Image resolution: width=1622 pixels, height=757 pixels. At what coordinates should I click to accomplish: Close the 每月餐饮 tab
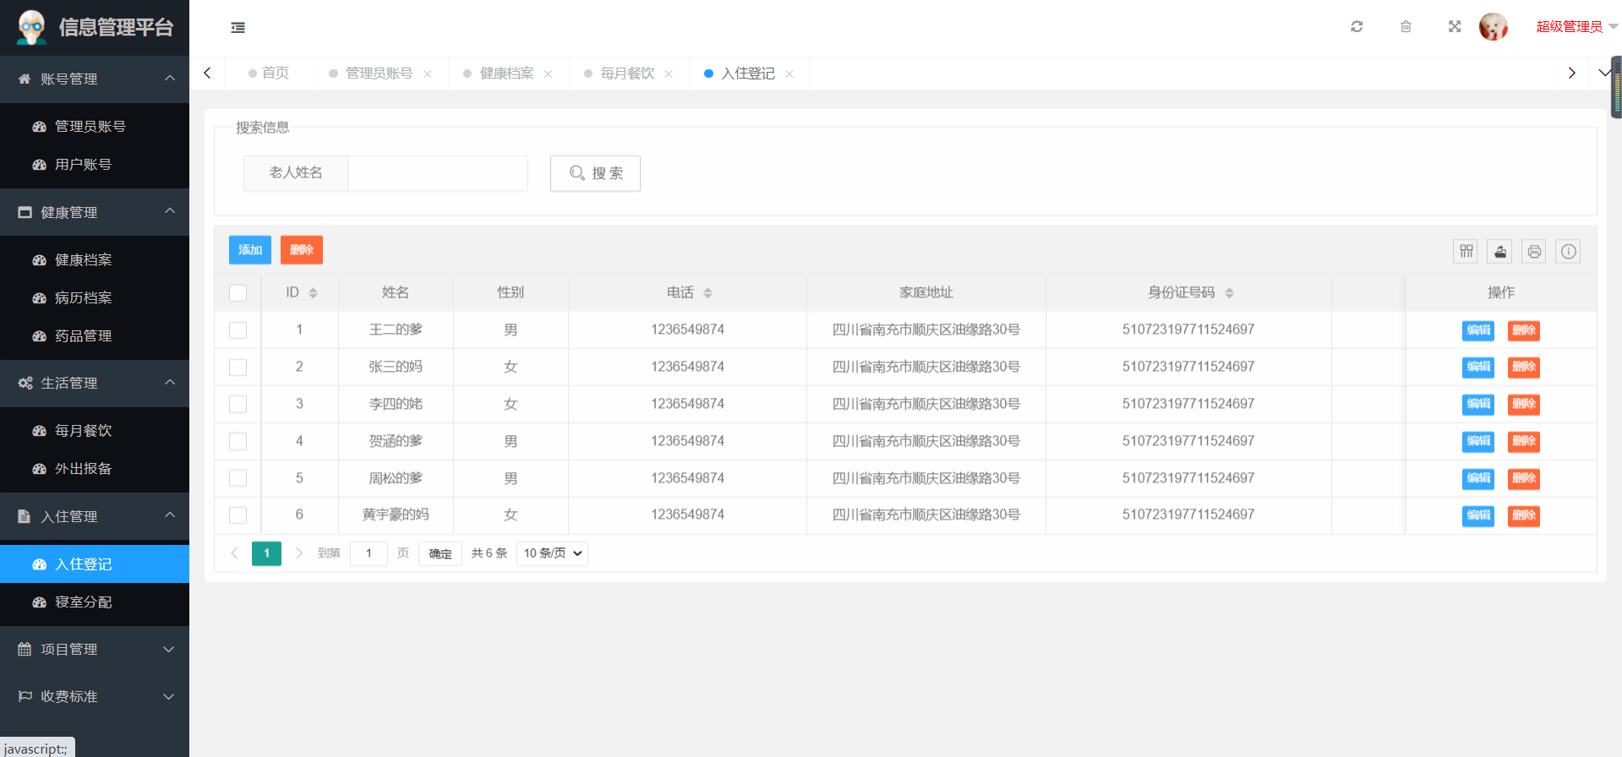669,74
